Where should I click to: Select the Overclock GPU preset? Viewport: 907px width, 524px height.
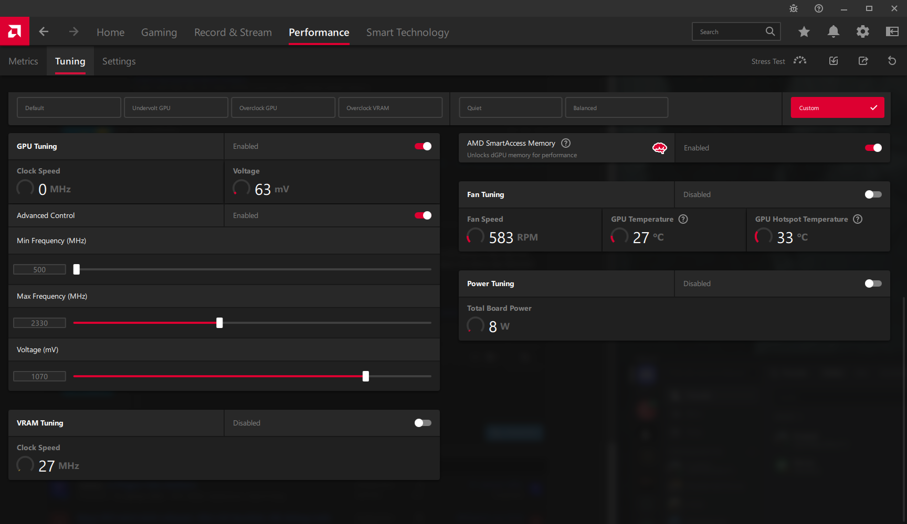click(283, 107)
